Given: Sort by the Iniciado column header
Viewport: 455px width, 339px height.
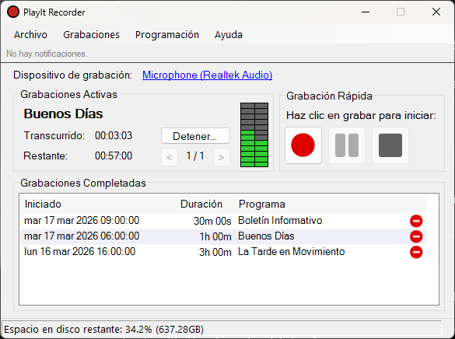Looking at the screenshot, I should coord(43,204).
